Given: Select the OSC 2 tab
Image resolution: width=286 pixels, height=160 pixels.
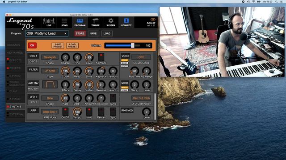Looking at the screenshot, I should (x=33, y=61).
